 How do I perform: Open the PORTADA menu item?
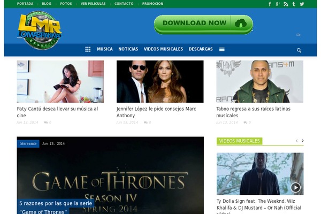[x=25, y=4]
